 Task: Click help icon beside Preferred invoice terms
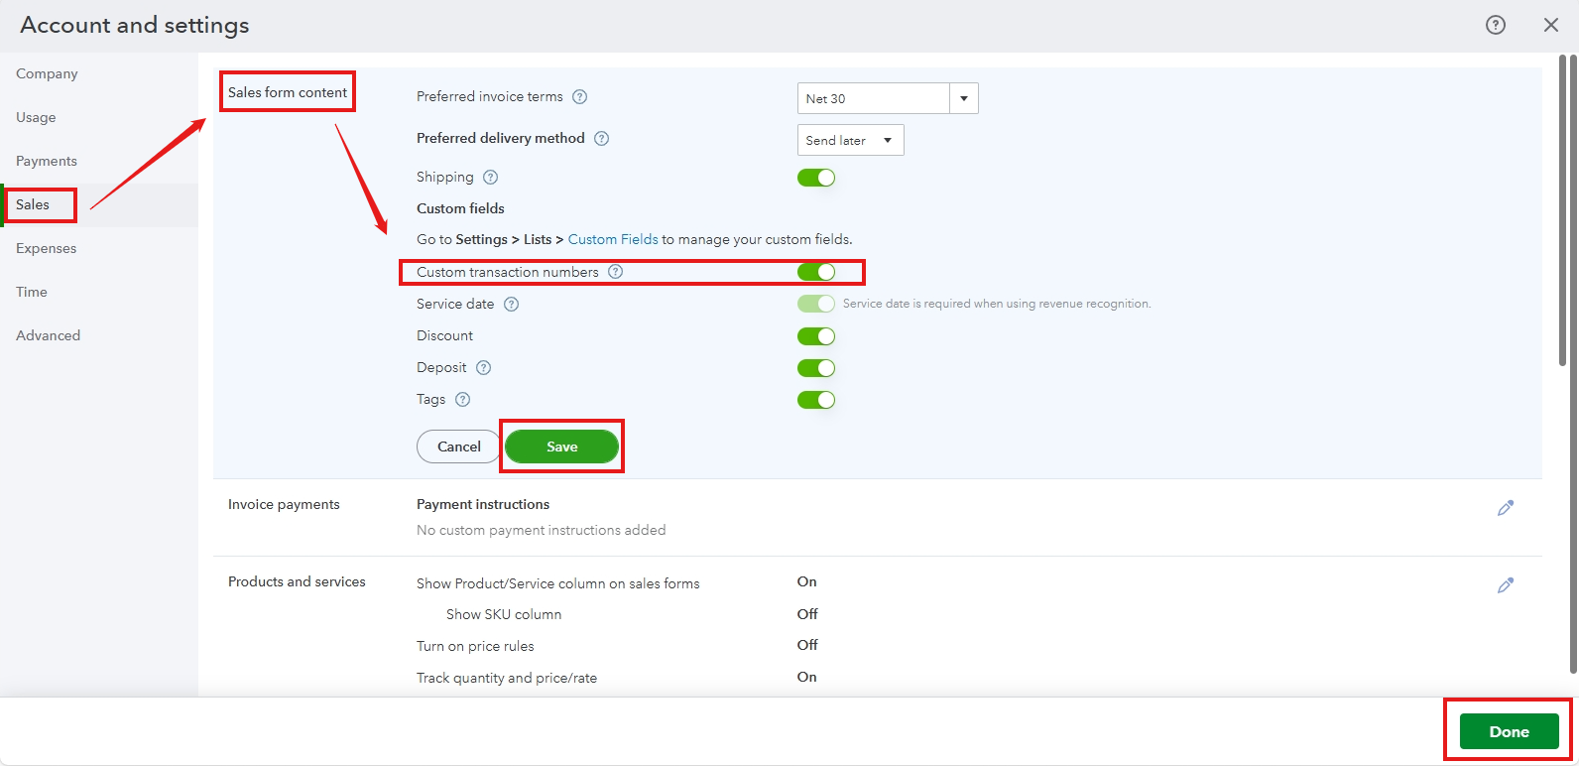(x=580, y=97)
